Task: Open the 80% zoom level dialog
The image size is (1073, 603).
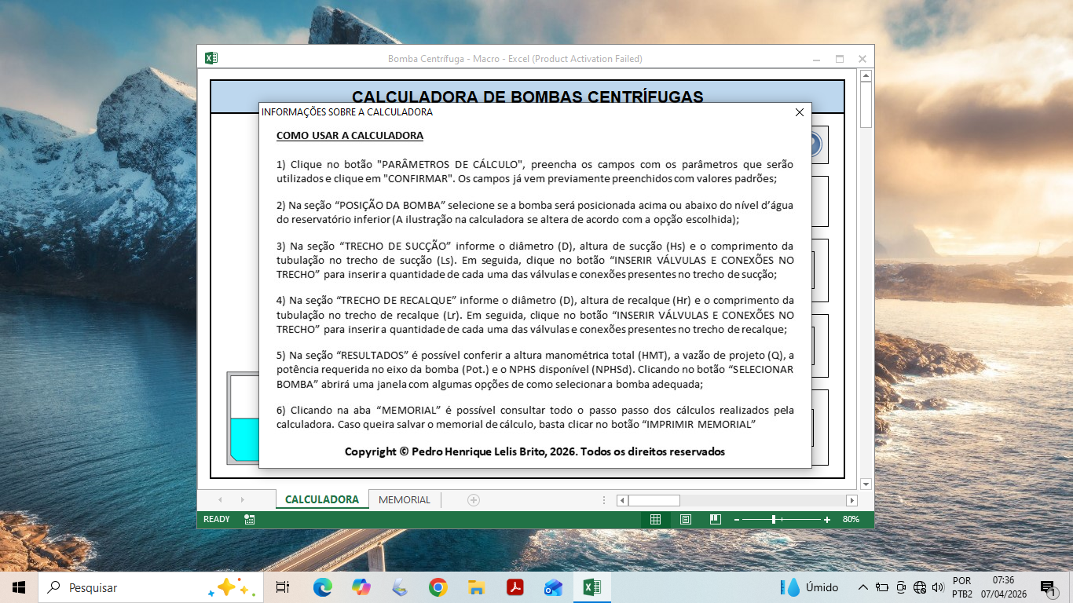Action: (x=851, y=519)
